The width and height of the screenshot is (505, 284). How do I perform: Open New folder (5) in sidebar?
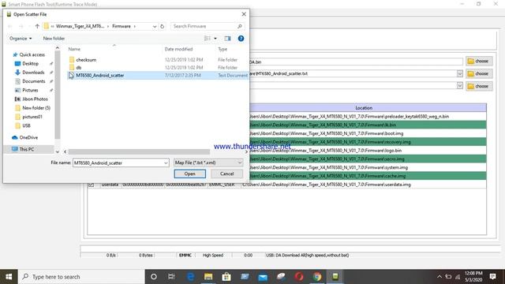pyautogui.click(x=36, y=108)
